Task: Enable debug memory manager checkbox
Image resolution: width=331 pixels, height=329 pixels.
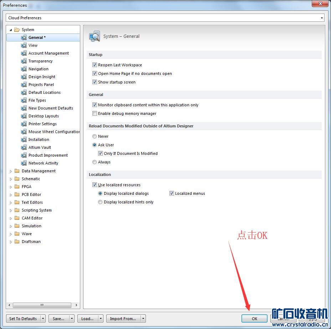Action: point(95,113)
